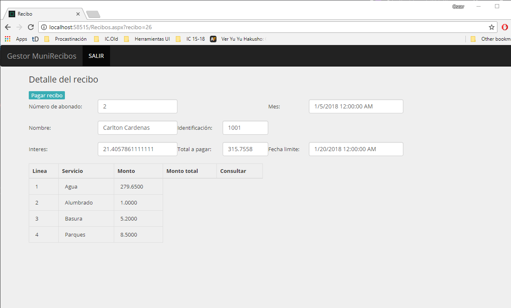Click the browser forward arrow
This screenshot has width=511, height=308.
(19, 27)
